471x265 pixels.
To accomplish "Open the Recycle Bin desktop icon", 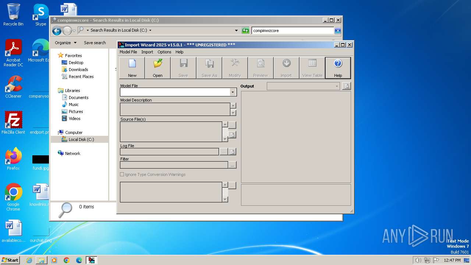I will (x=13, y=15).
